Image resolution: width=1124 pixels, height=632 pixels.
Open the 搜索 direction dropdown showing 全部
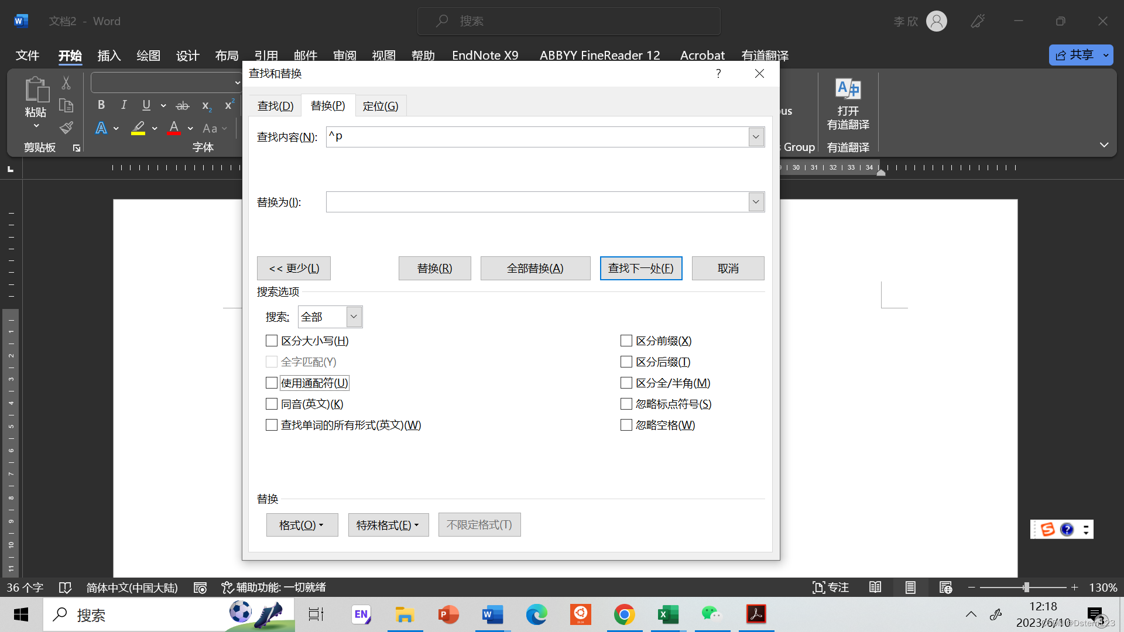coord(354,317)
